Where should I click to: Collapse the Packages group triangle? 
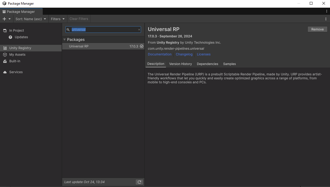point(65,40)
